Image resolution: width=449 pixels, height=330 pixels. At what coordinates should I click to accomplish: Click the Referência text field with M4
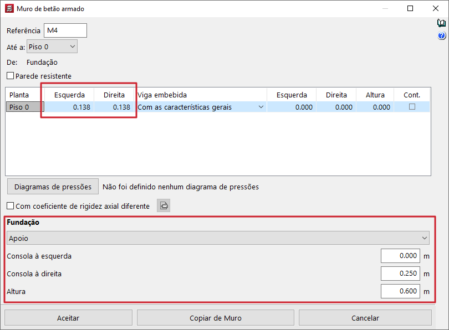click(x=65, y=30)
